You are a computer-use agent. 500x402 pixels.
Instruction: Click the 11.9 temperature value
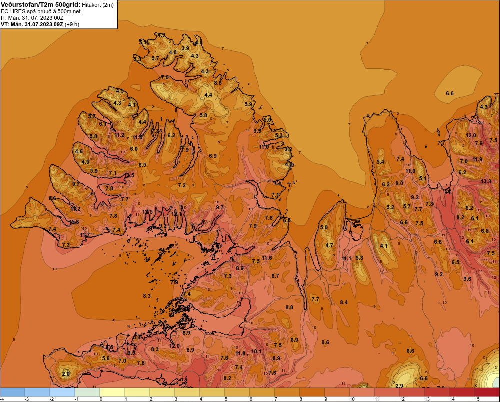[x=477, y=159]
